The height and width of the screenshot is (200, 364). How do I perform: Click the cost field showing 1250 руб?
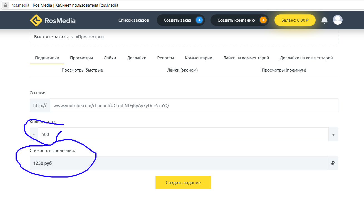[x=179, y=163]
